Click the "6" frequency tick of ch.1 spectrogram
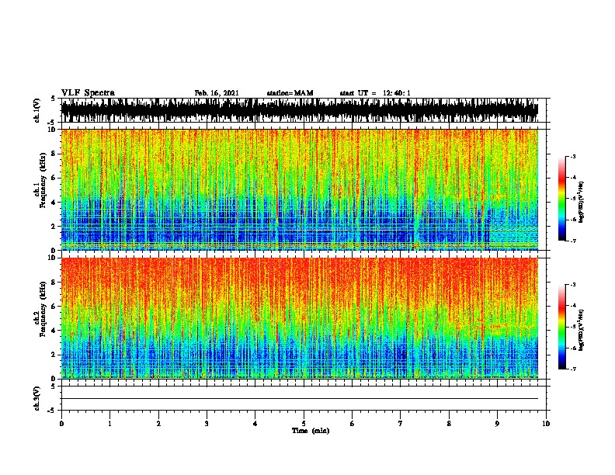The height and width of the screenshot is (475, 615). 54,178
